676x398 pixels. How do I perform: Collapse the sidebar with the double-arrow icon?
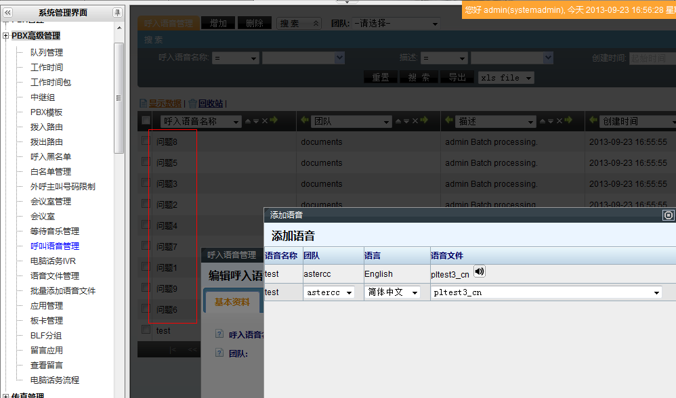(x=8, y=13)
